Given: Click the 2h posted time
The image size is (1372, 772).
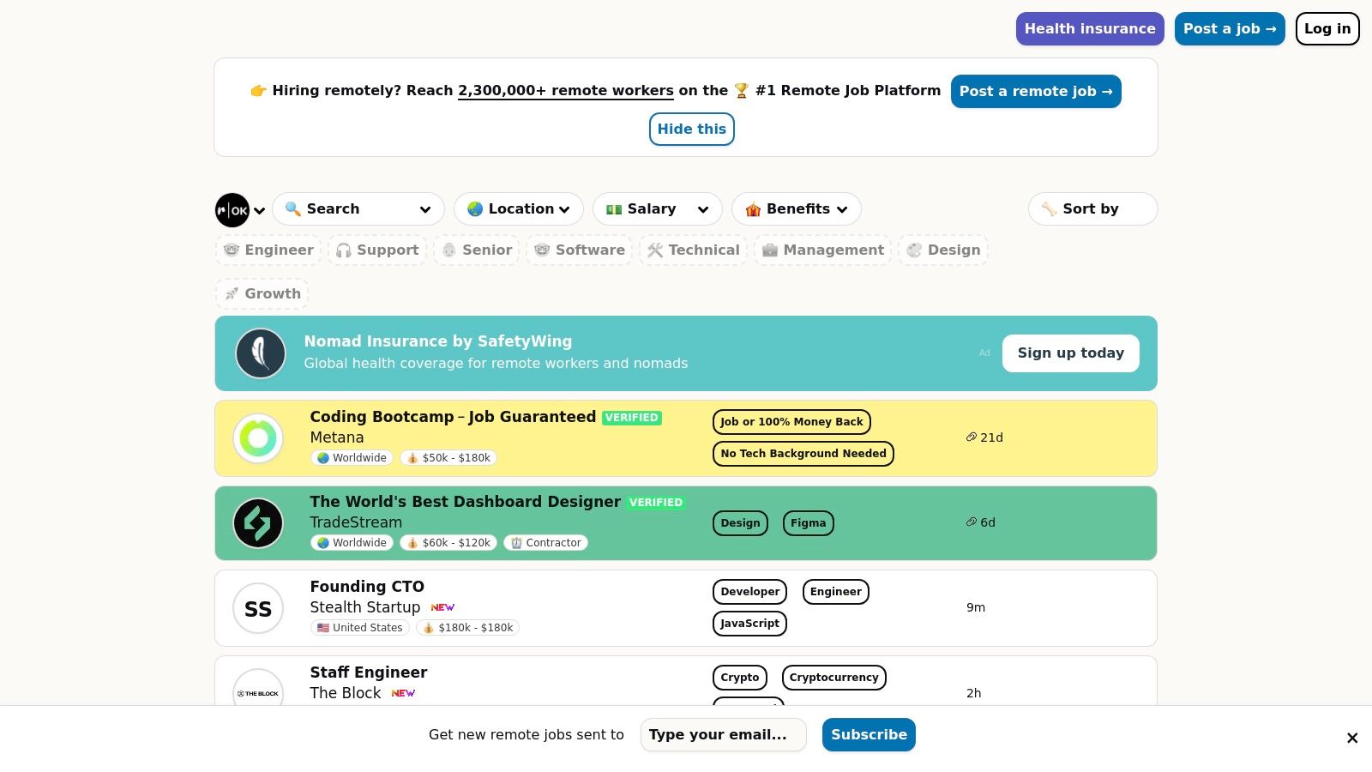Looking at the screenshot, I should point(974,693).
